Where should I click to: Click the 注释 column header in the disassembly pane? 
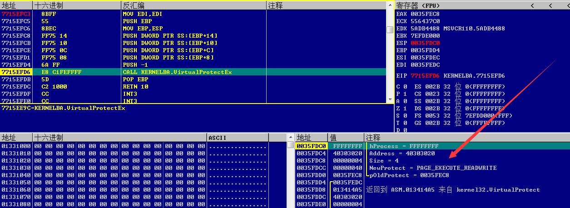tap(326, 5)
